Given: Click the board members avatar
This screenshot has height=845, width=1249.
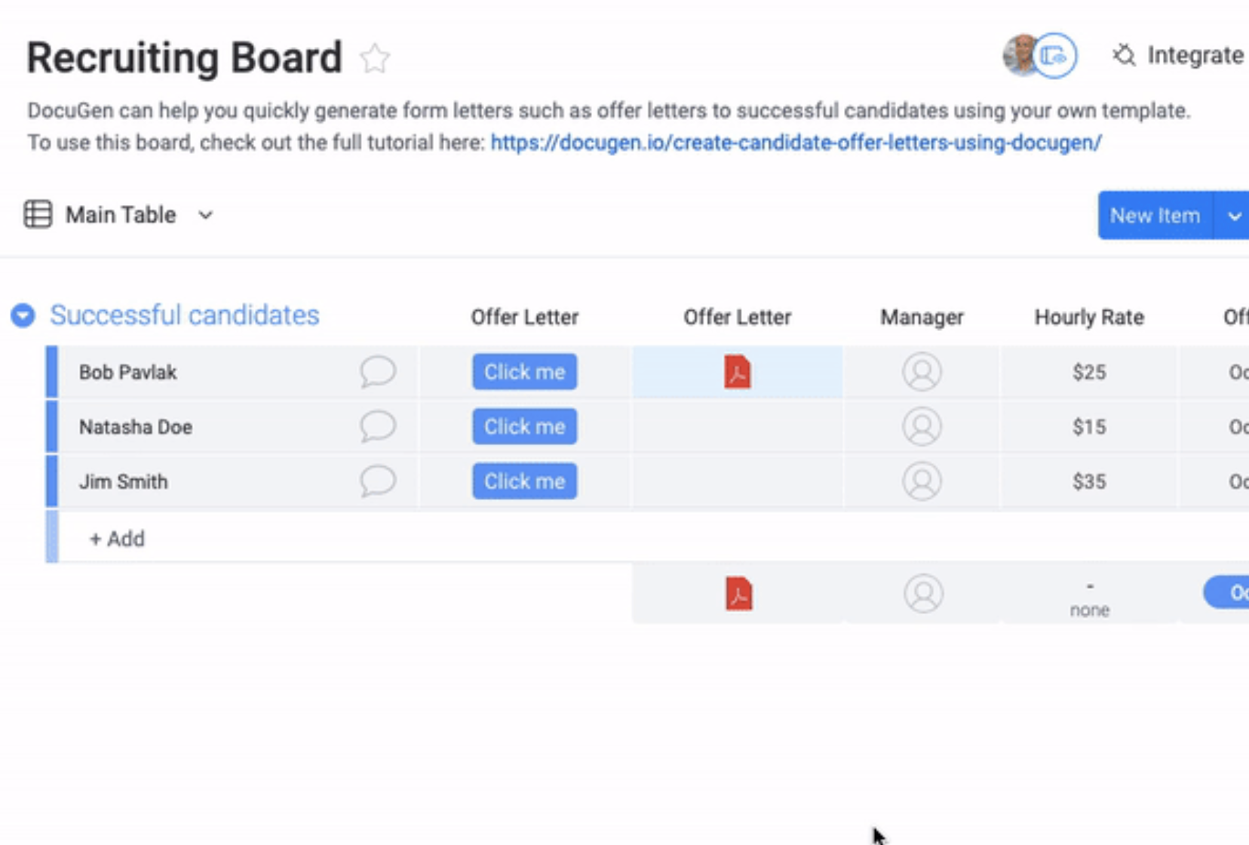Looking at the screenshot, I should coord(1039,55).
